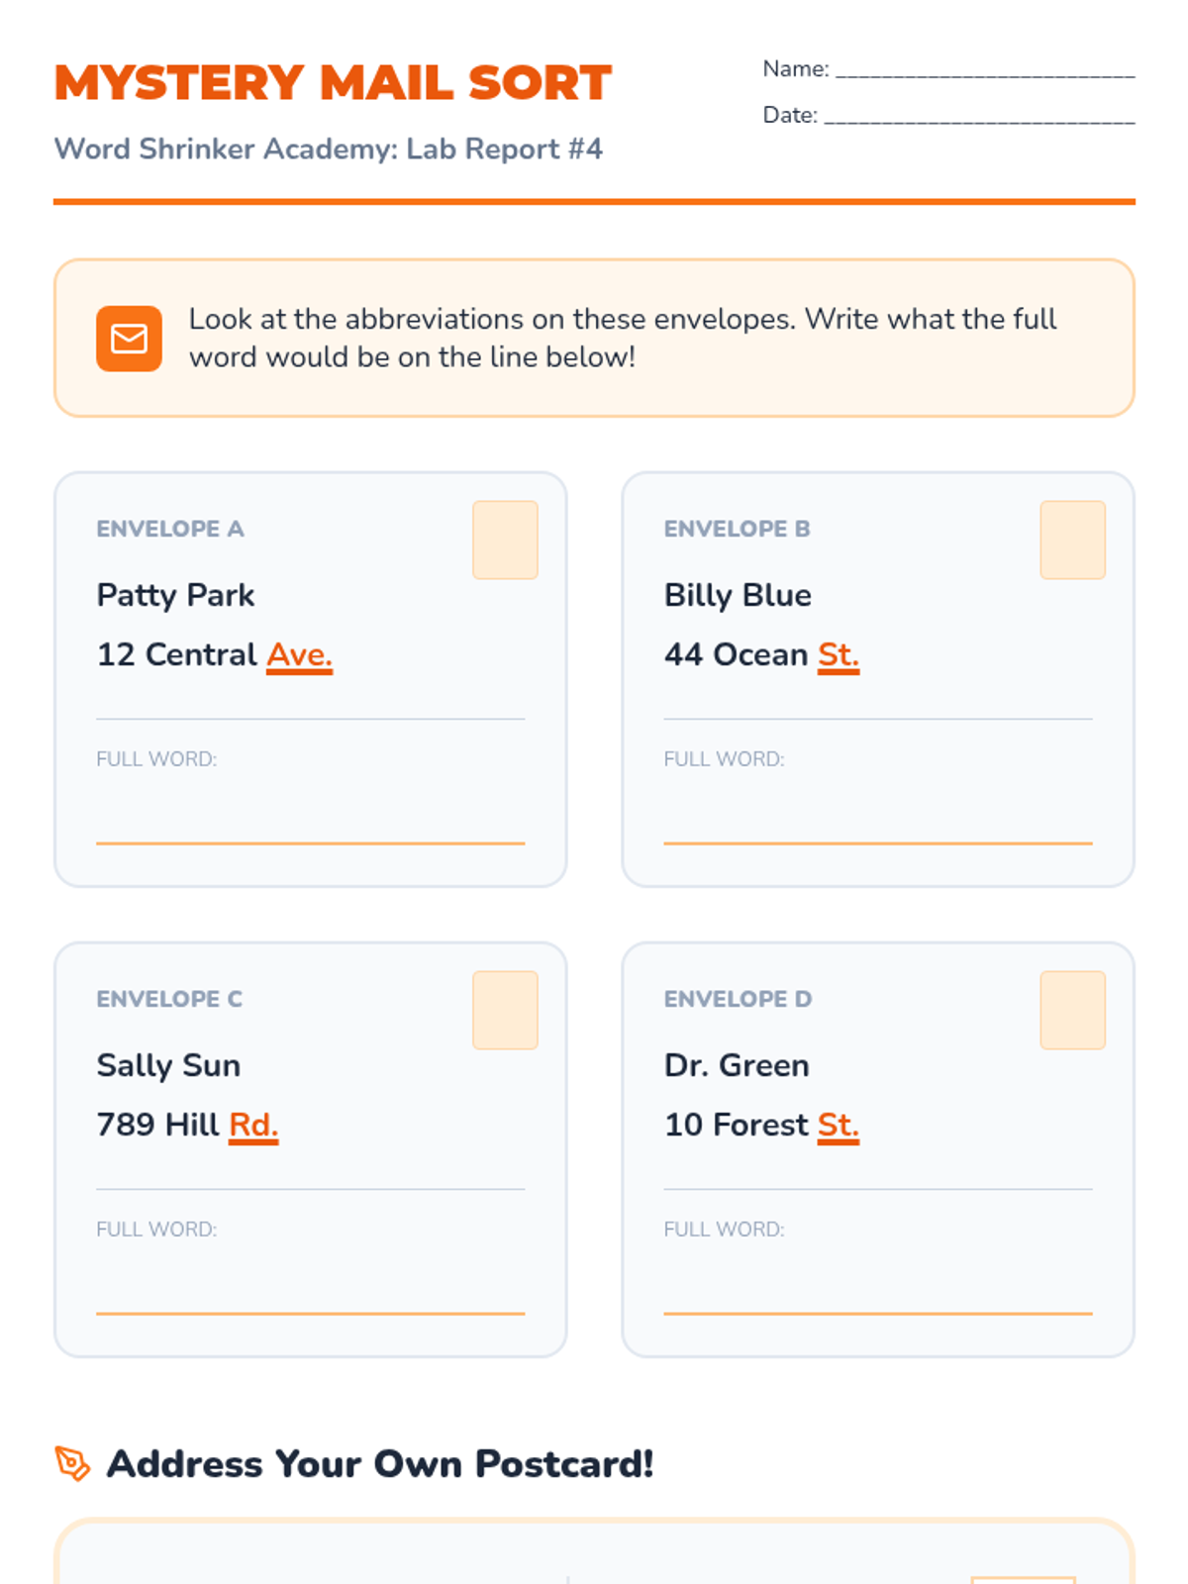The width and height of the screenshot is (1188, 1584).
Task: Click the pen icon beside postcard heading
Action: click(x=72, y=1463)
